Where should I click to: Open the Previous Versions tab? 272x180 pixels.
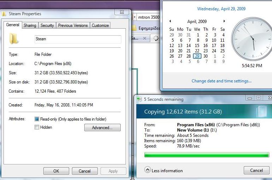coord(73,25)
